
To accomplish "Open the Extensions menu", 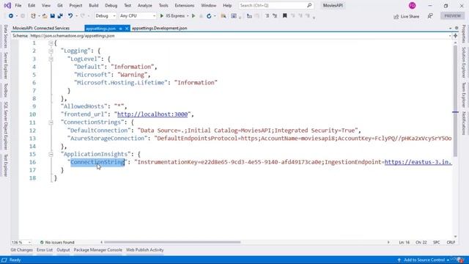I will [184, 5].
